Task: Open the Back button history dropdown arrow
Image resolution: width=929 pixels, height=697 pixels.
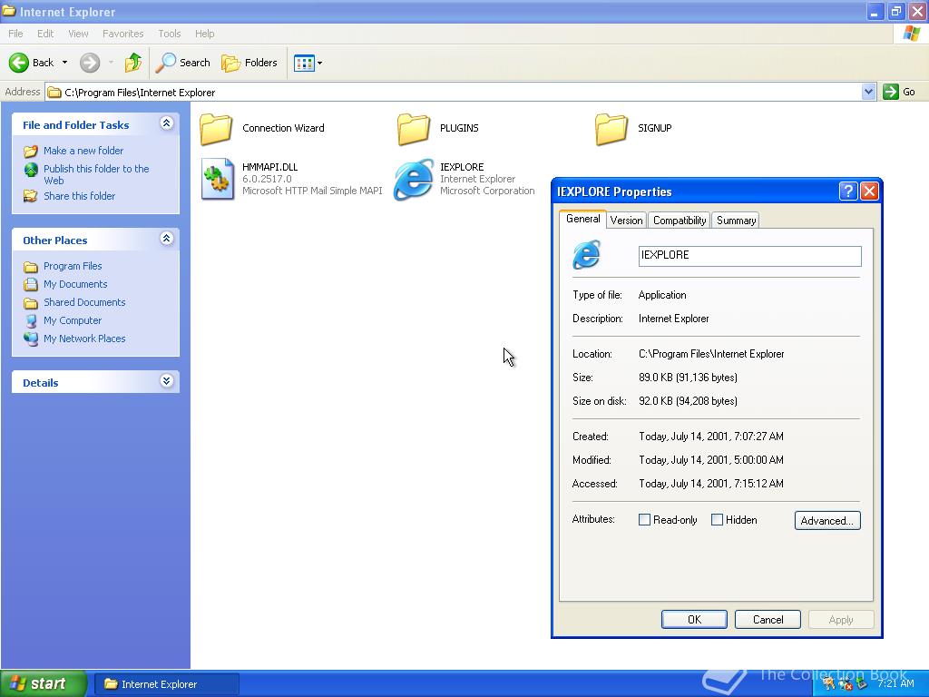Action: pos(64,63)
